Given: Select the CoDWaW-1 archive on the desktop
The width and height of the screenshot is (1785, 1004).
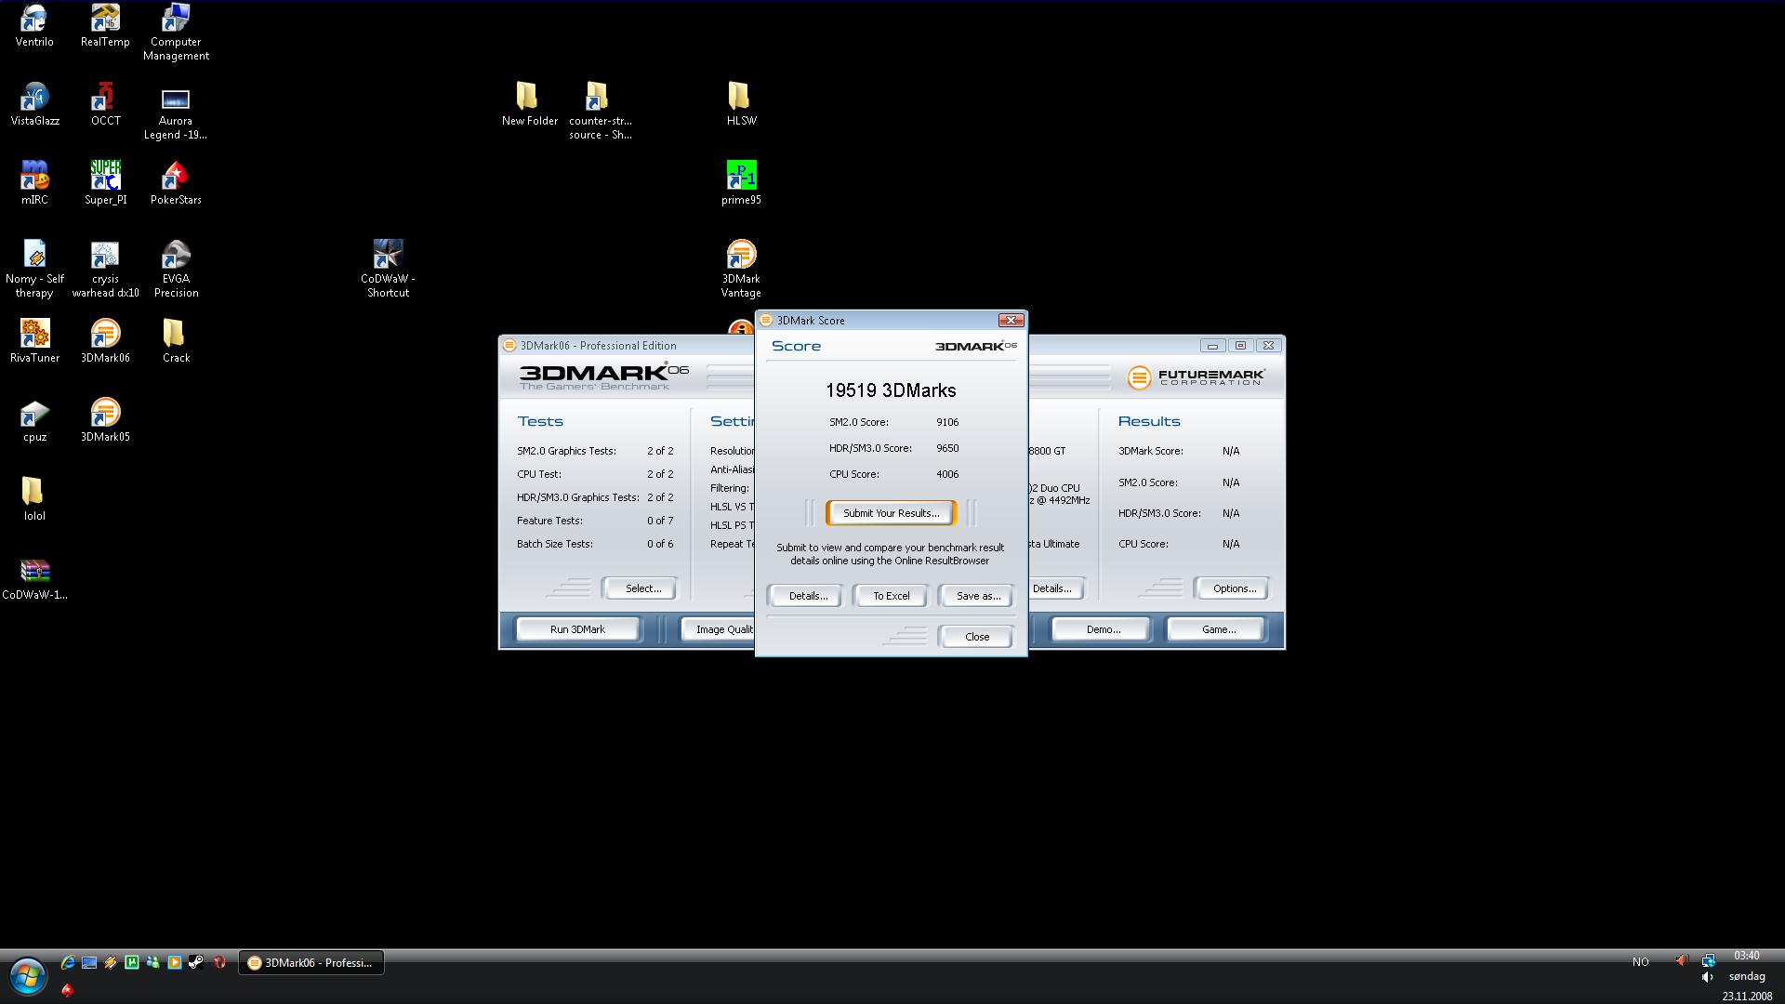Looking at the screenshot, I should [x=34, y=578].
